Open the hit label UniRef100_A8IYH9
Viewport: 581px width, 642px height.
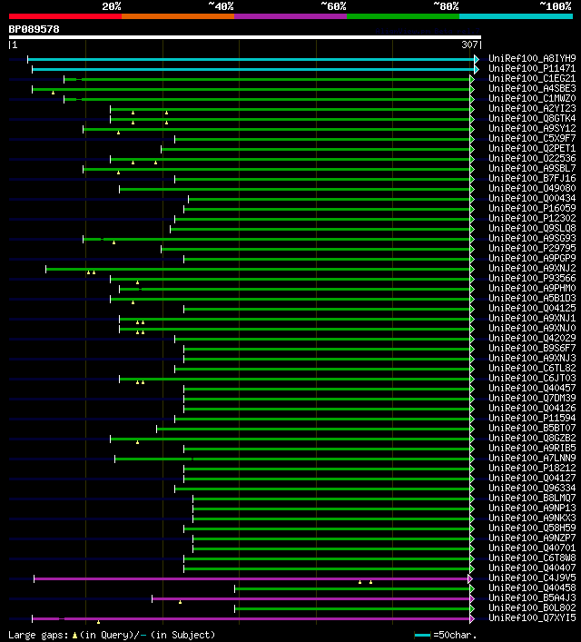[532, 58]
